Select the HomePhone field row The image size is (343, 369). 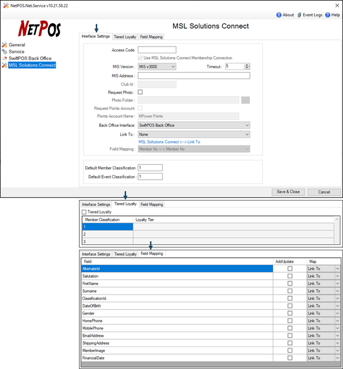(x=177, y=321)
